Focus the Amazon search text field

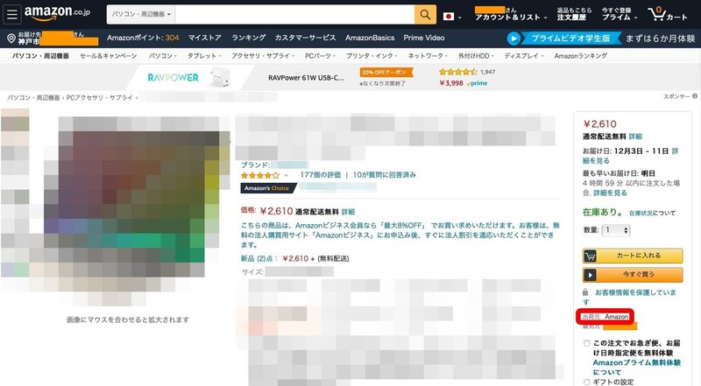(295, 15)
